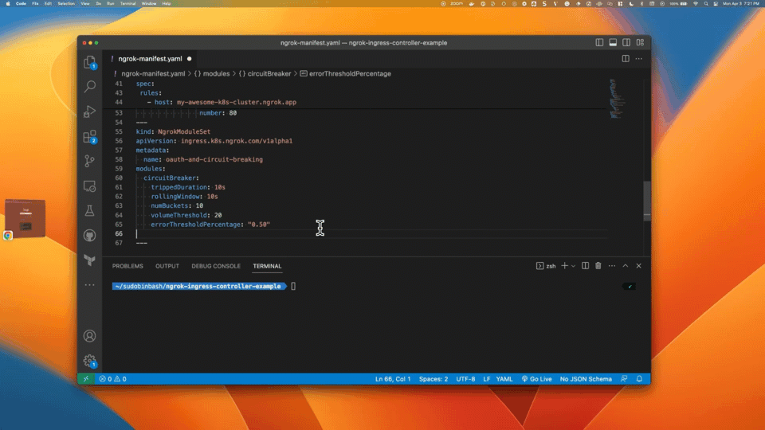Open the GitHub view in activity bar

click(89, 236)
